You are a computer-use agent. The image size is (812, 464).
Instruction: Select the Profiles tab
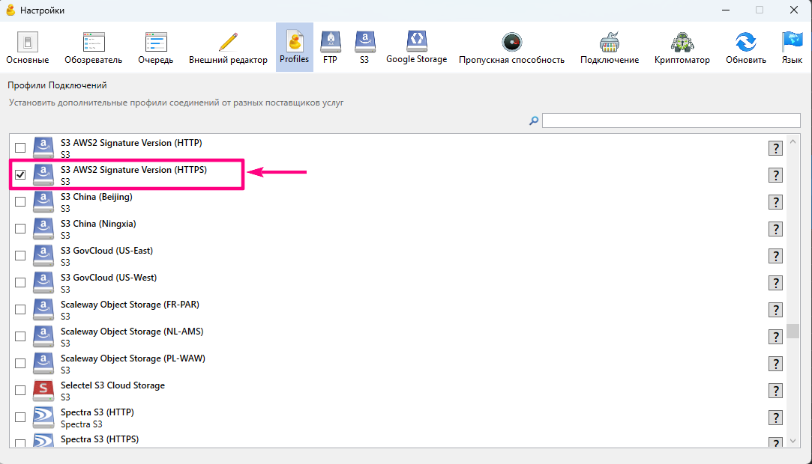[294, 47]
